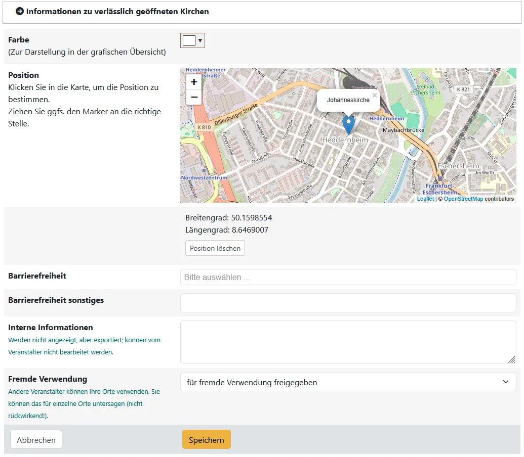Open the Barrierefreiheit selection dropdown
The image size is (524, 457).
click(348, 277)
